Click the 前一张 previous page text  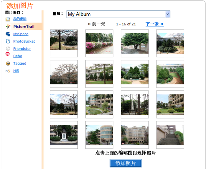(96, 24)
